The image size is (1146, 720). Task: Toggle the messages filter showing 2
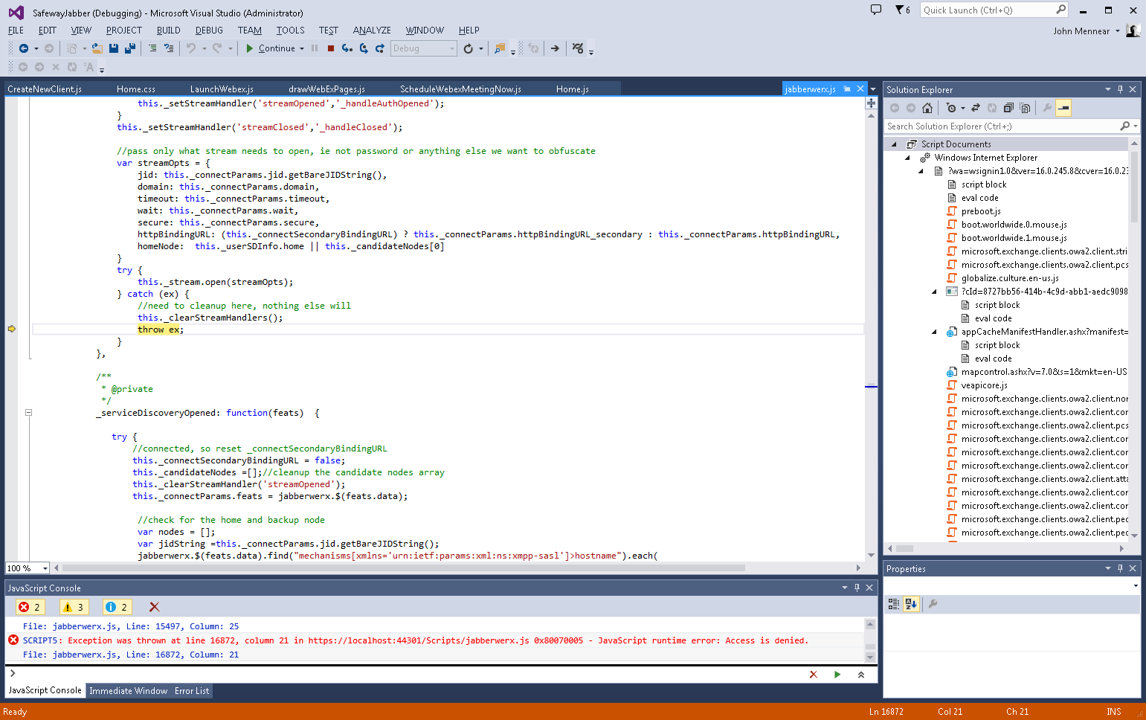[x=118, y=607]
